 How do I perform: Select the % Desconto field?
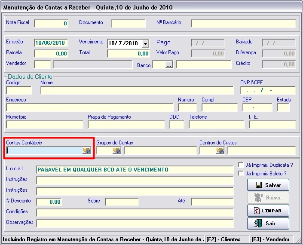(x=49, y=202)
